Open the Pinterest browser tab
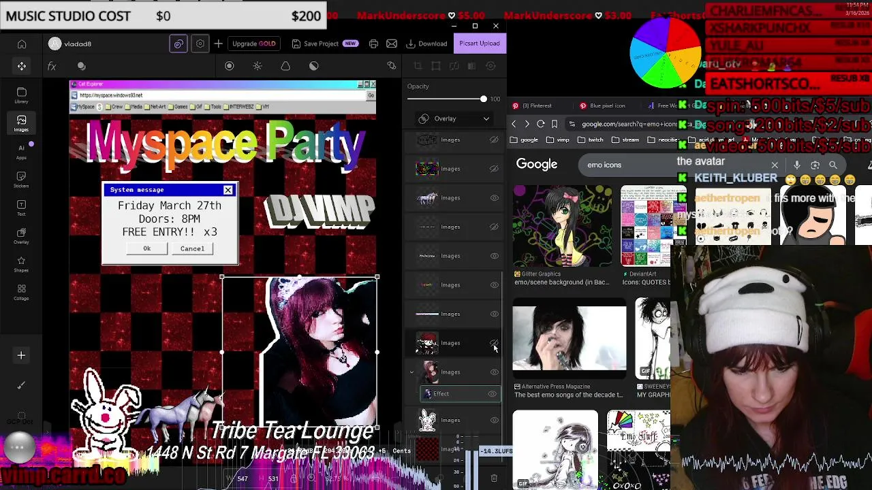 [537, 105]
